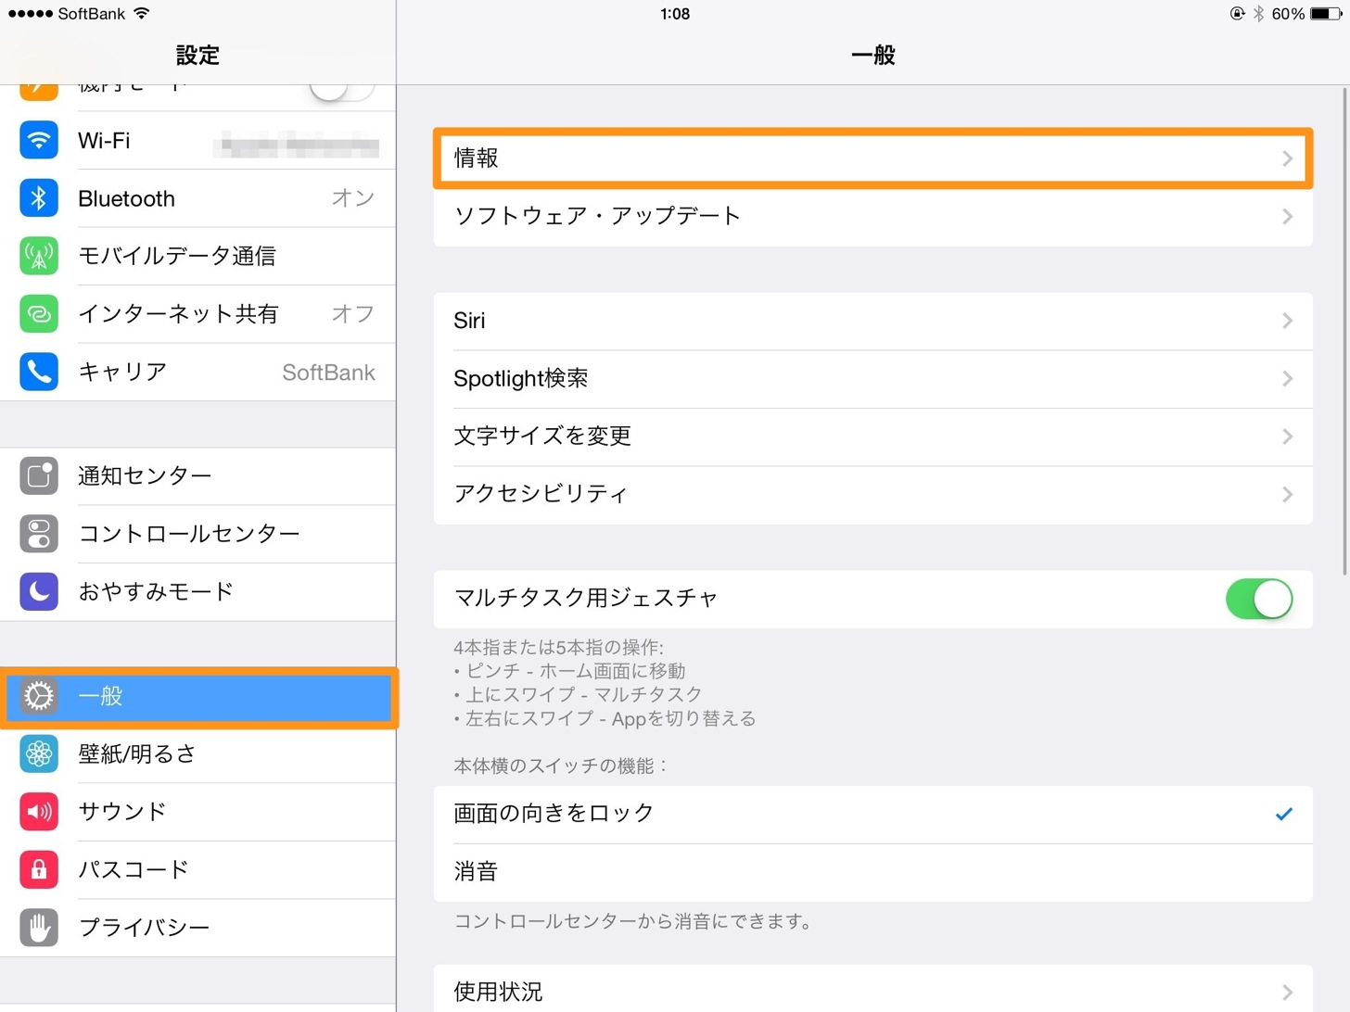Tap the モバイルデータ通信 antenna icon
The image size is (1350, 1012).
pyautogui.click(x=39, y=256)
